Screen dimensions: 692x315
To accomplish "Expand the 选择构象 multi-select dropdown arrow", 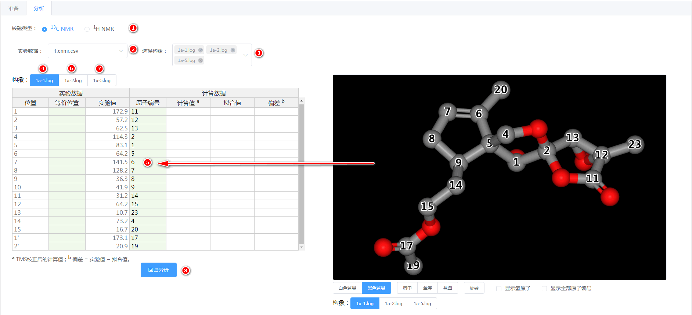I will pyautogui.click(x=245, y=55).
